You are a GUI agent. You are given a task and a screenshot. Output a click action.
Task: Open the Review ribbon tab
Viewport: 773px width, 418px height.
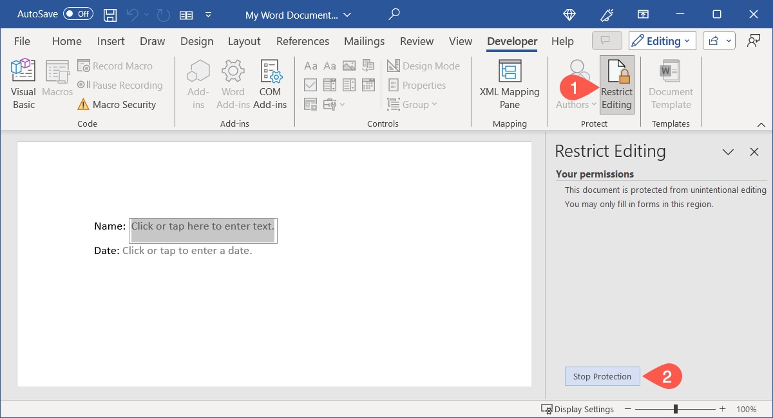416,41
